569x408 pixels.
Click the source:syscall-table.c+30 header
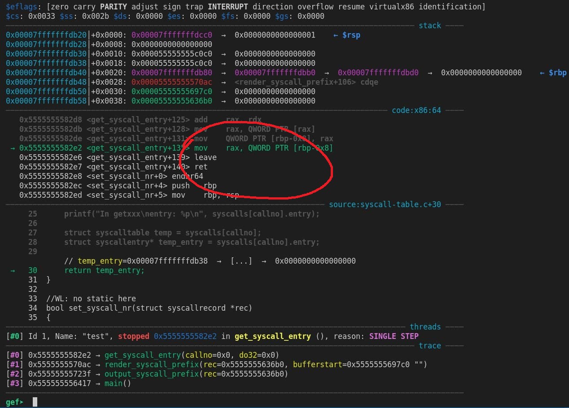pyautogui.click(x=385, y=204)
